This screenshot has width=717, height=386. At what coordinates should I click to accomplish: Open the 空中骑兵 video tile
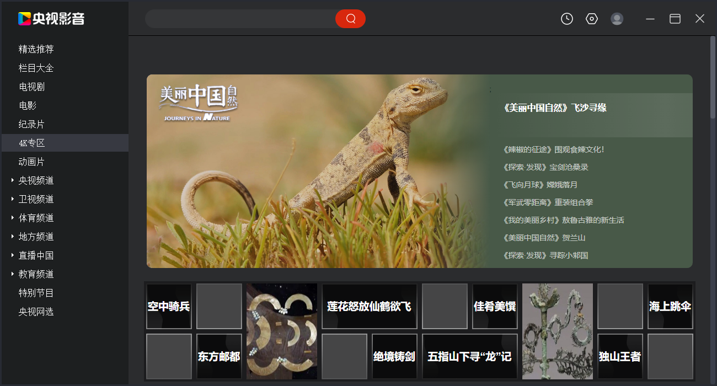click(x=169, y=307)
